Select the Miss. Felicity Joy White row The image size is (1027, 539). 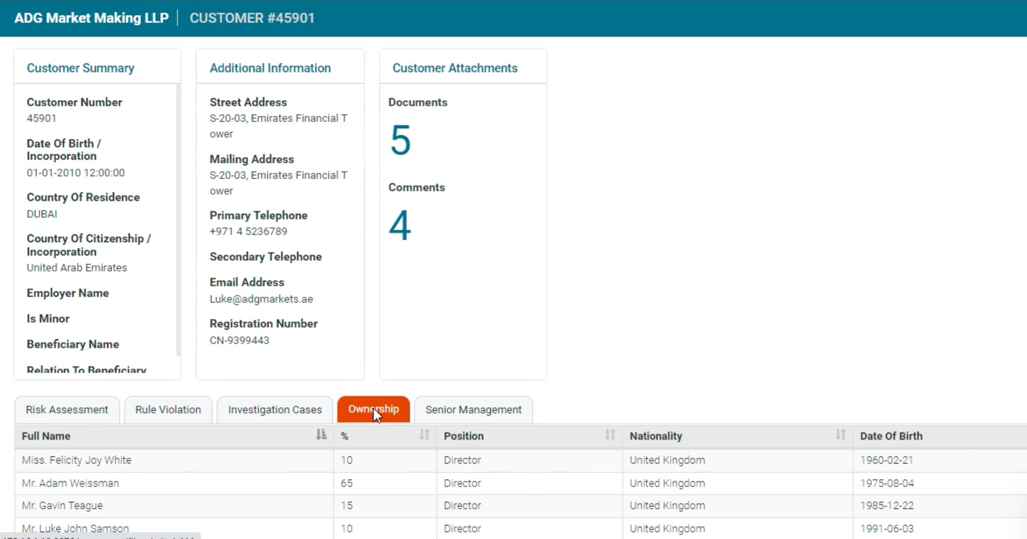tap(176, 460)
